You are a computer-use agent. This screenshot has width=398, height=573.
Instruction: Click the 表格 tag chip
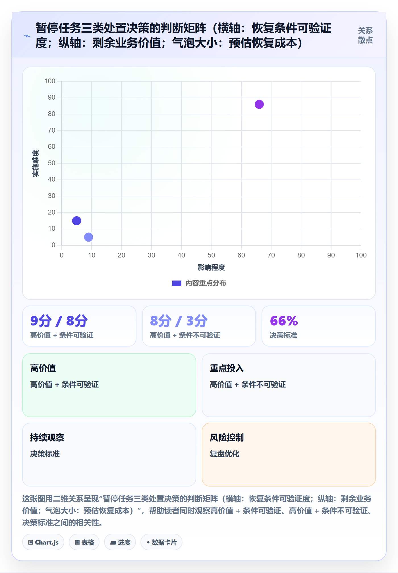click(84, 542)
